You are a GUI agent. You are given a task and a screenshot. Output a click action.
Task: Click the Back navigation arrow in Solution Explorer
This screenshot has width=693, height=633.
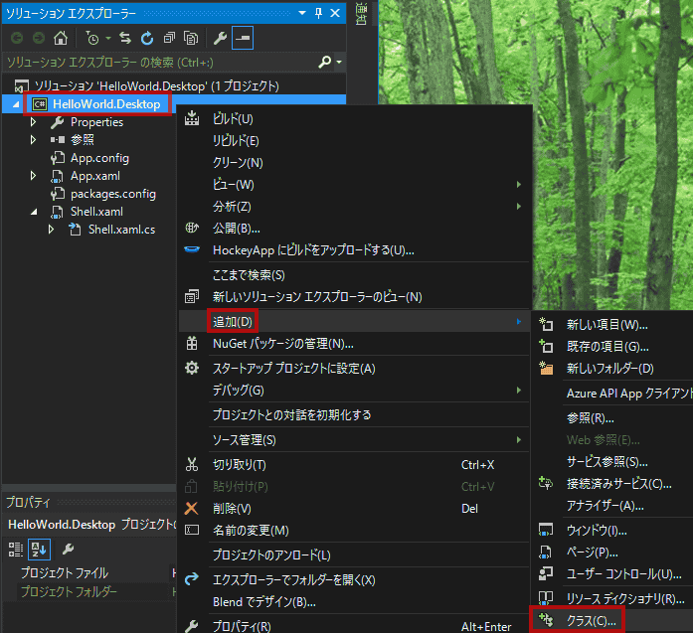point(17,39)
